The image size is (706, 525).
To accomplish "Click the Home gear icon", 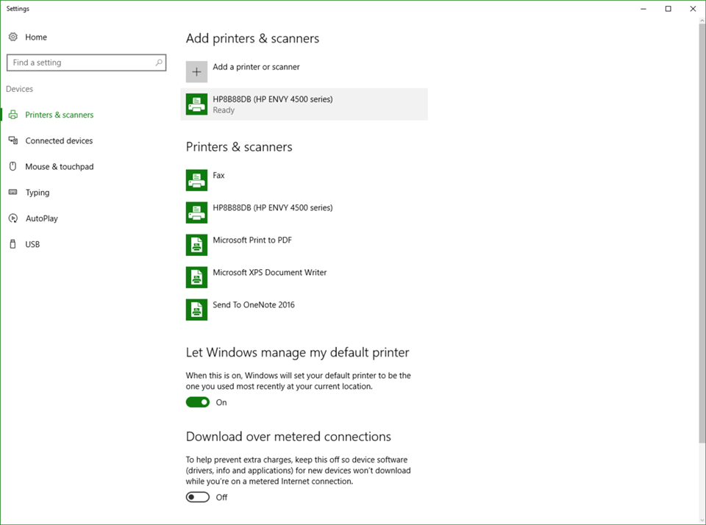I will (13, 37).
